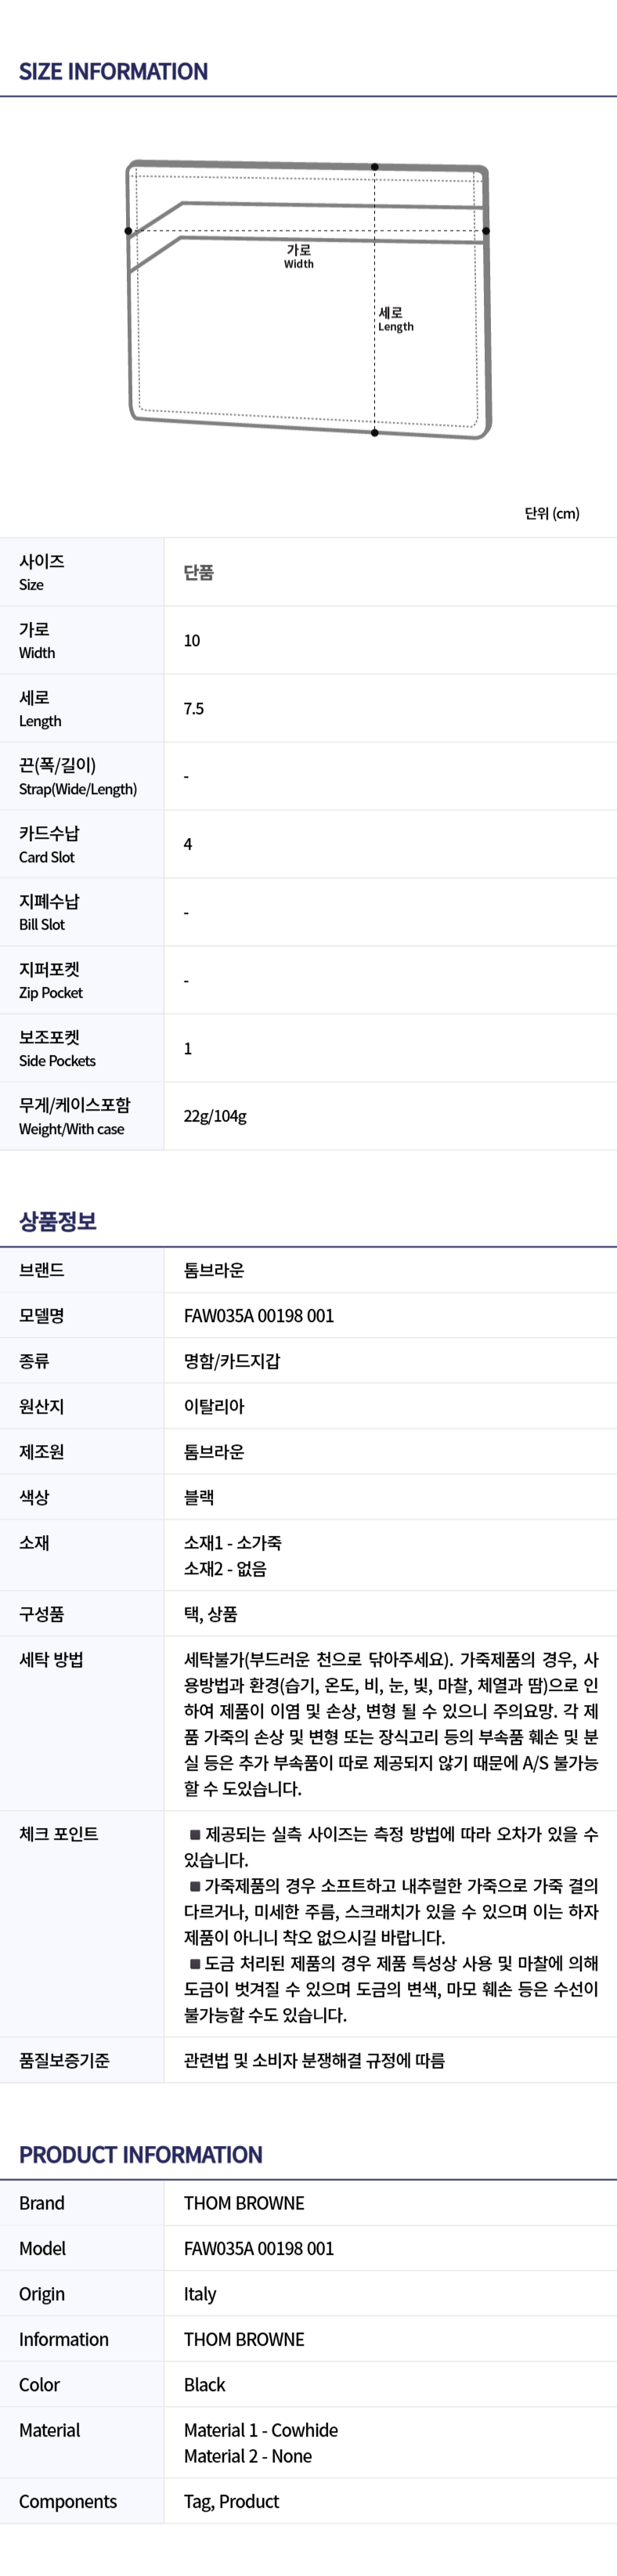Click the Tag, Product components value
Image resolution: width=617 pixels, height=2576 pixels.
[x=232, y=2501]
